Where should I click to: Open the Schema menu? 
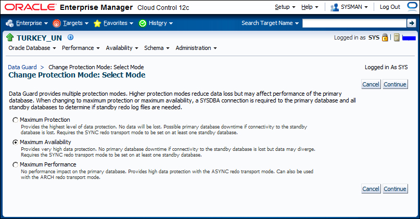(157, 48)
